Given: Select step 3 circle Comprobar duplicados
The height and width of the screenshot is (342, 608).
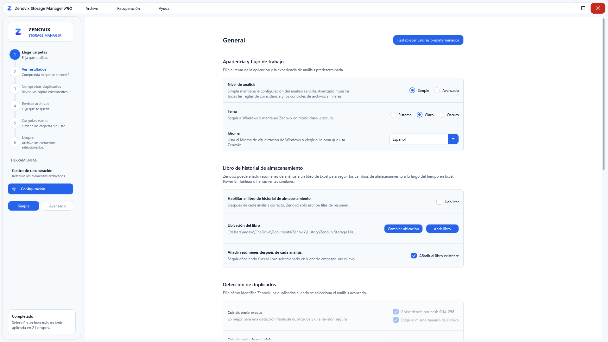Looking at the screenshot, I should point(15,89).
